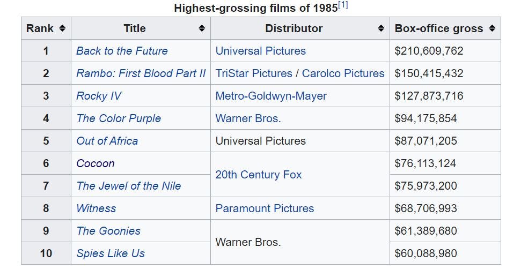Screen dimensions: 528x277
Task: Sort by Distributor using its arrow icon
Action: 381,28
